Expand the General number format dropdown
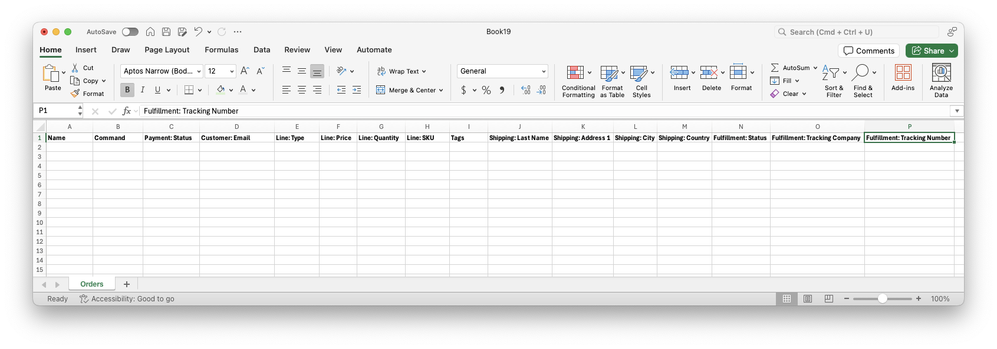This screenshot has width=997, height=349. tap(543, 71)
